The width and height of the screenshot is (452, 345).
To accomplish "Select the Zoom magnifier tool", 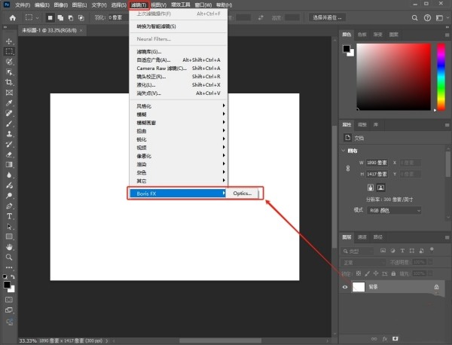I will click(9, 256).
